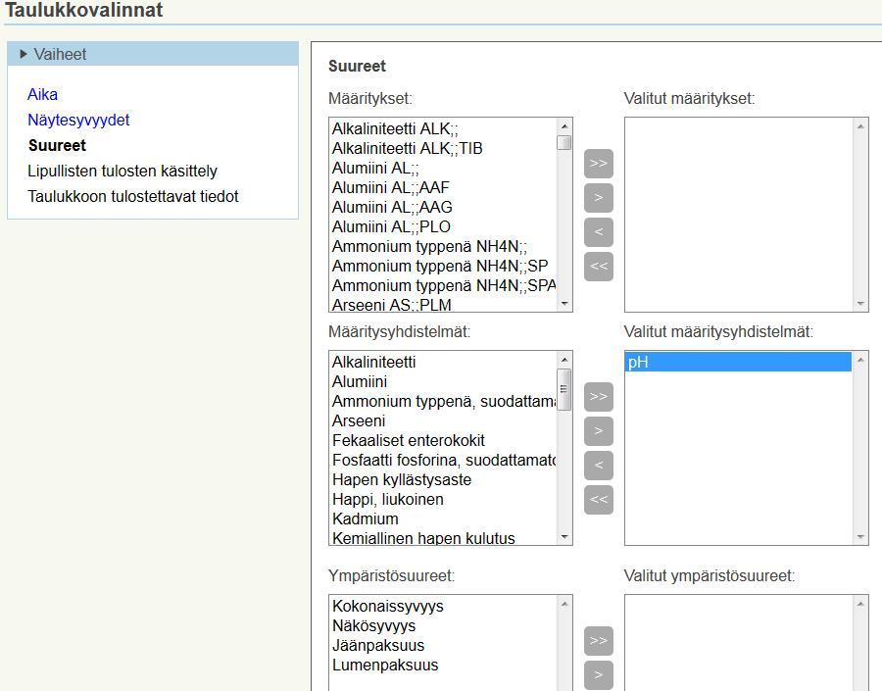Click Määritysyhdistelmät list scrollbar up arrow

[564, 359]
